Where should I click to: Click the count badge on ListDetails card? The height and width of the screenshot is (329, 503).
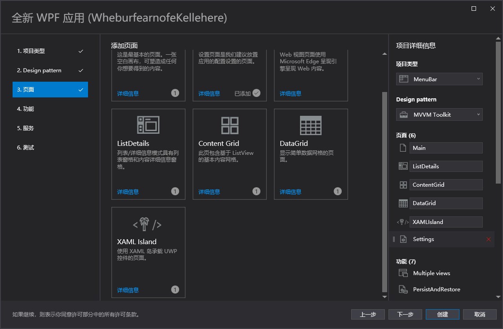click(175, 192)
